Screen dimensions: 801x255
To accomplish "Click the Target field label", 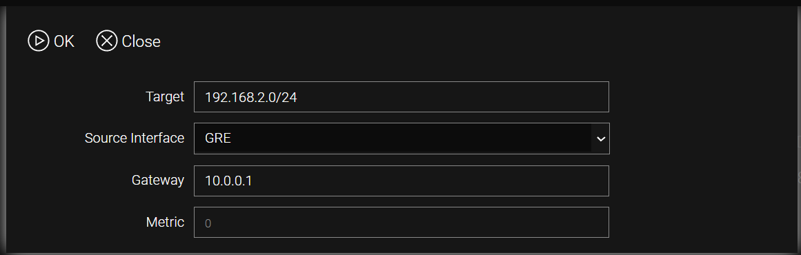I will [164, 97].
